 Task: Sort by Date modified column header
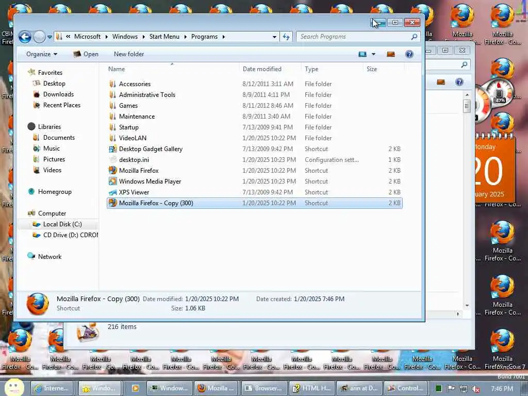pyautogui.click(x=262, y=69)
